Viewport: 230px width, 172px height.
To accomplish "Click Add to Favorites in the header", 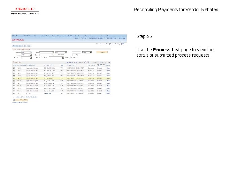I will (x=111, y=38).
